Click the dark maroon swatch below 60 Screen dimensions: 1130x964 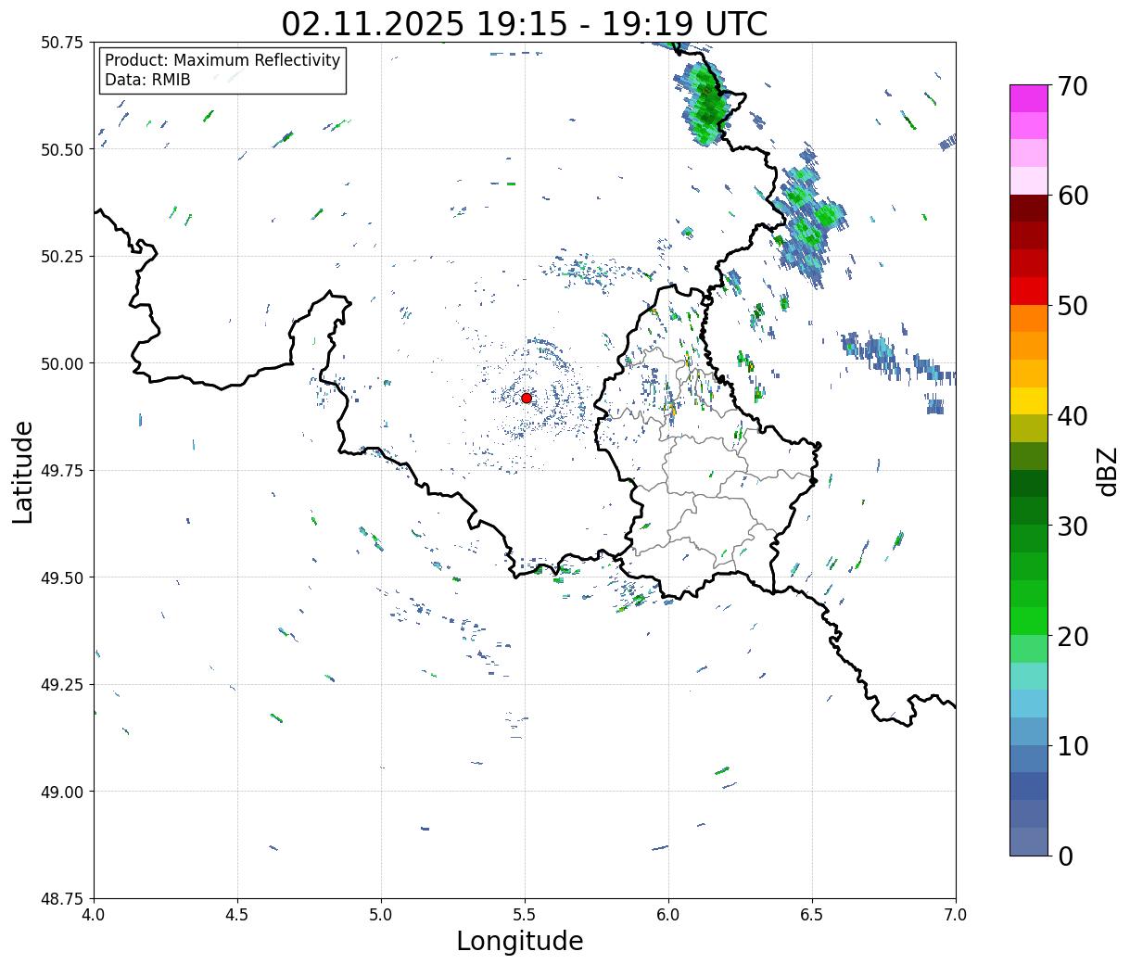tap(1029, 209)
